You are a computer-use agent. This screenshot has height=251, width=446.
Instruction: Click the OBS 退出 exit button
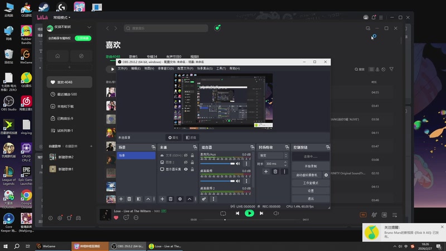[x=311, y=199]
